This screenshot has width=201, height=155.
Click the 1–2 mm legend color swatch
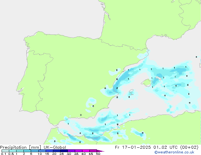[20, 151]
